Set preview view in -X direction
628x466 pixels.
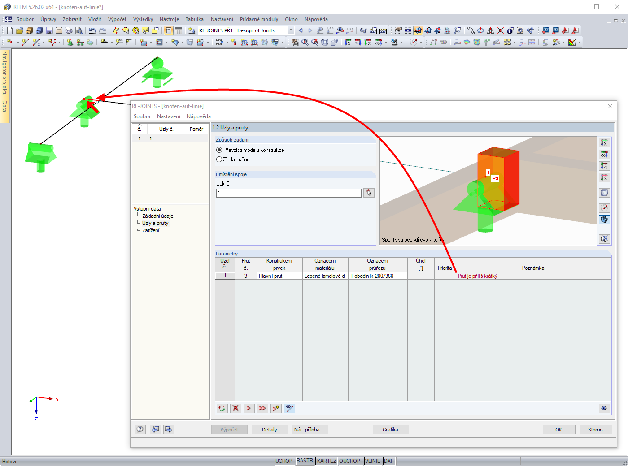(x=604, y=155)
